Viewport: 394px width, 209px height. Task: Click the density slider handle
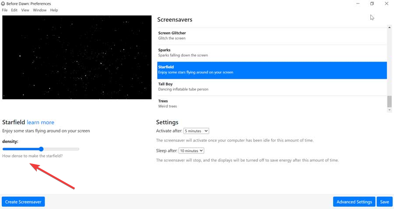(41, 149)
